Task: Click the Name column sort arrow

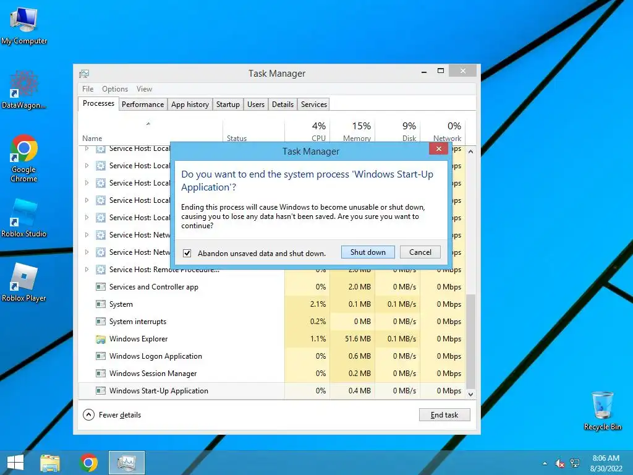Action: pos(148,124)
